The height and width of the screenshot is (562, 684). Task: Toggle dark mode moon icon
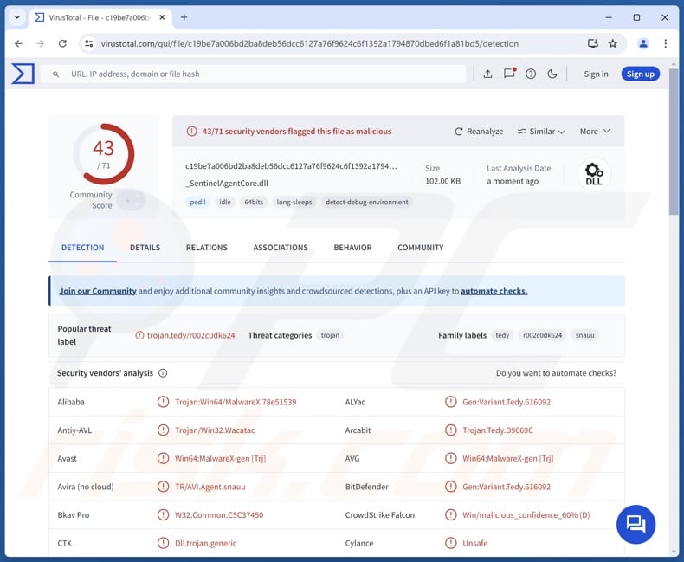pos(552,74)
